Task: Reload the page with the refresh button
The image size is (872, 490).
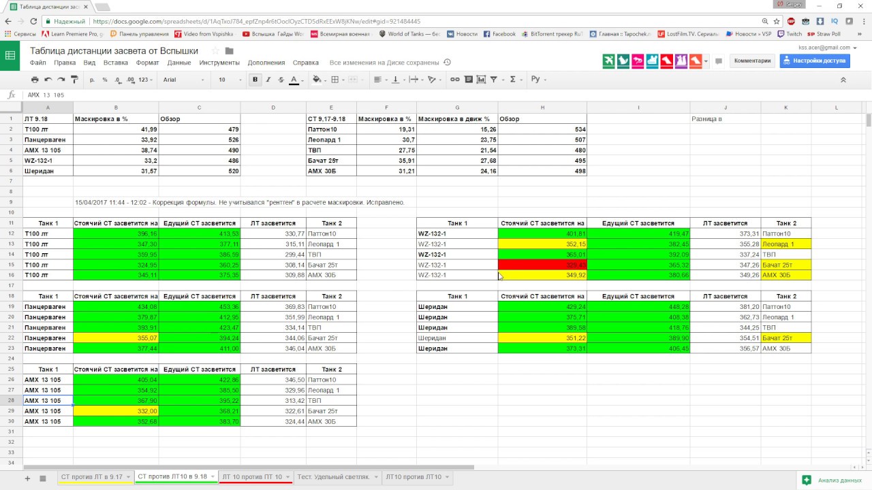Action: point(33,21)
